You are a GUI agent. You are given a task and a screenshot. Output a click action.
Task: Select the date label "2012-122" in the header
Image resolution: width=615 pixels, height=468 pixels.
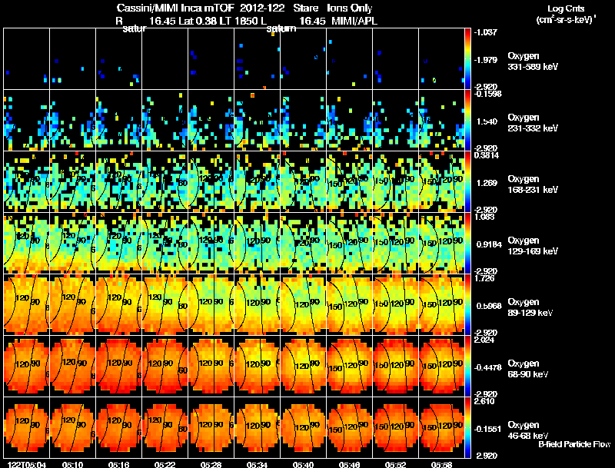tap(261, 8)
